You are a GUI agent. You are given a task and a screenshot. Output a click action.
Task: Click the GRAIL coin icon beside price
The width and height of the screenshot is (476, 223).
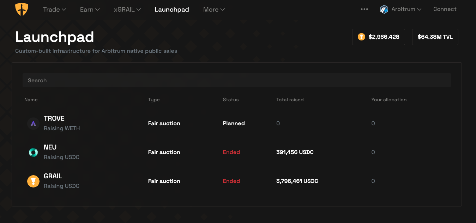(x=361, y=37)
